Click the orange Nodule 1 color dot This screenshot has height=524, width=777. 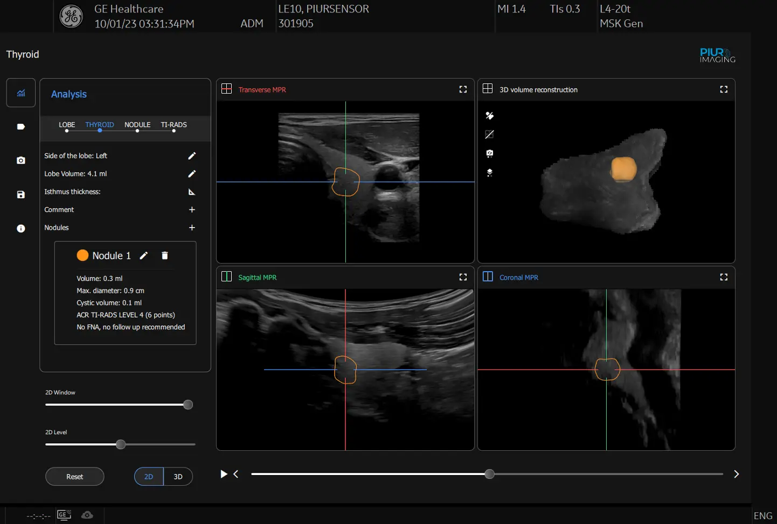(x=82, y=256)
